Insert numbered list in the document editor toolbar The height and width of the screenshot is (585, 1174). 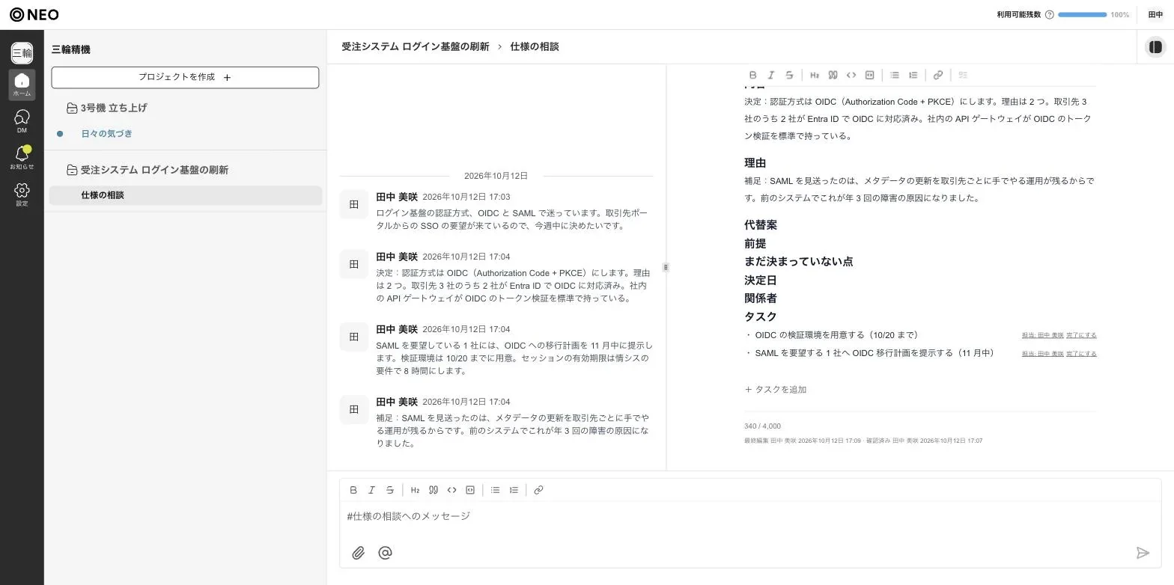point(913,75)
